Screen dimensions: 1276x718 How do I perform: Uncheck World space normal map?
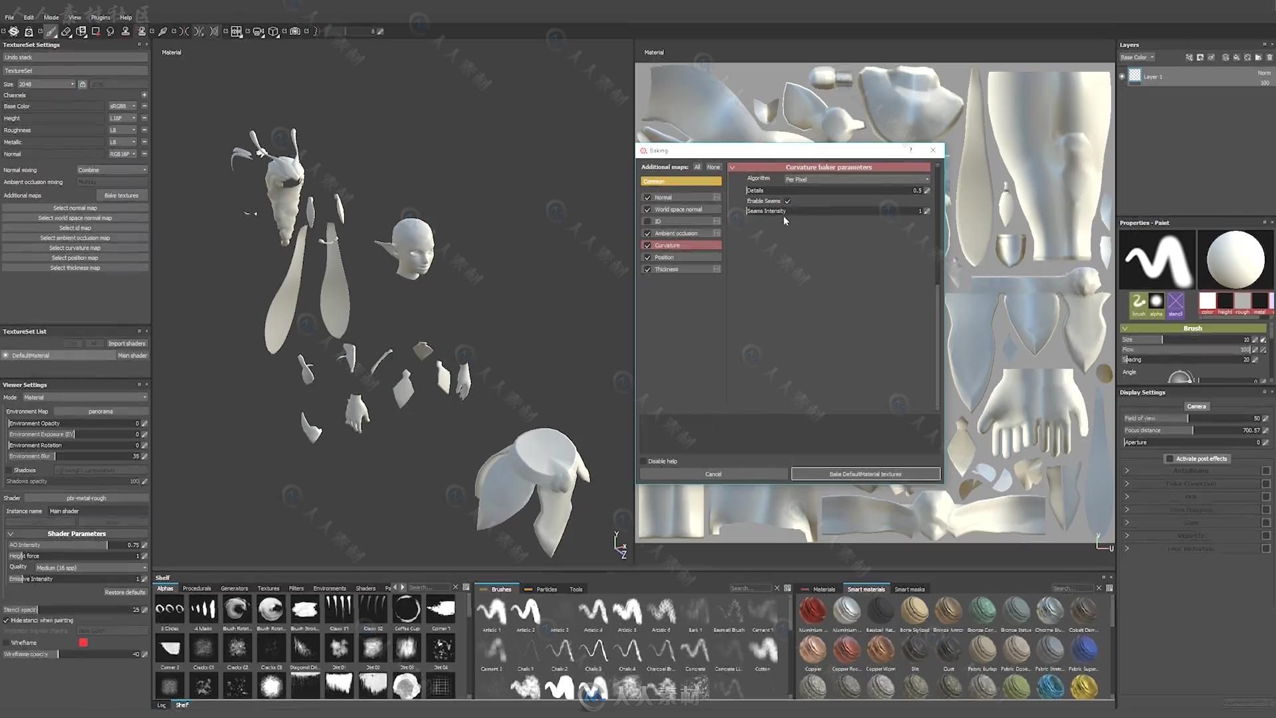pyautogui.click(x=647, y=209)
